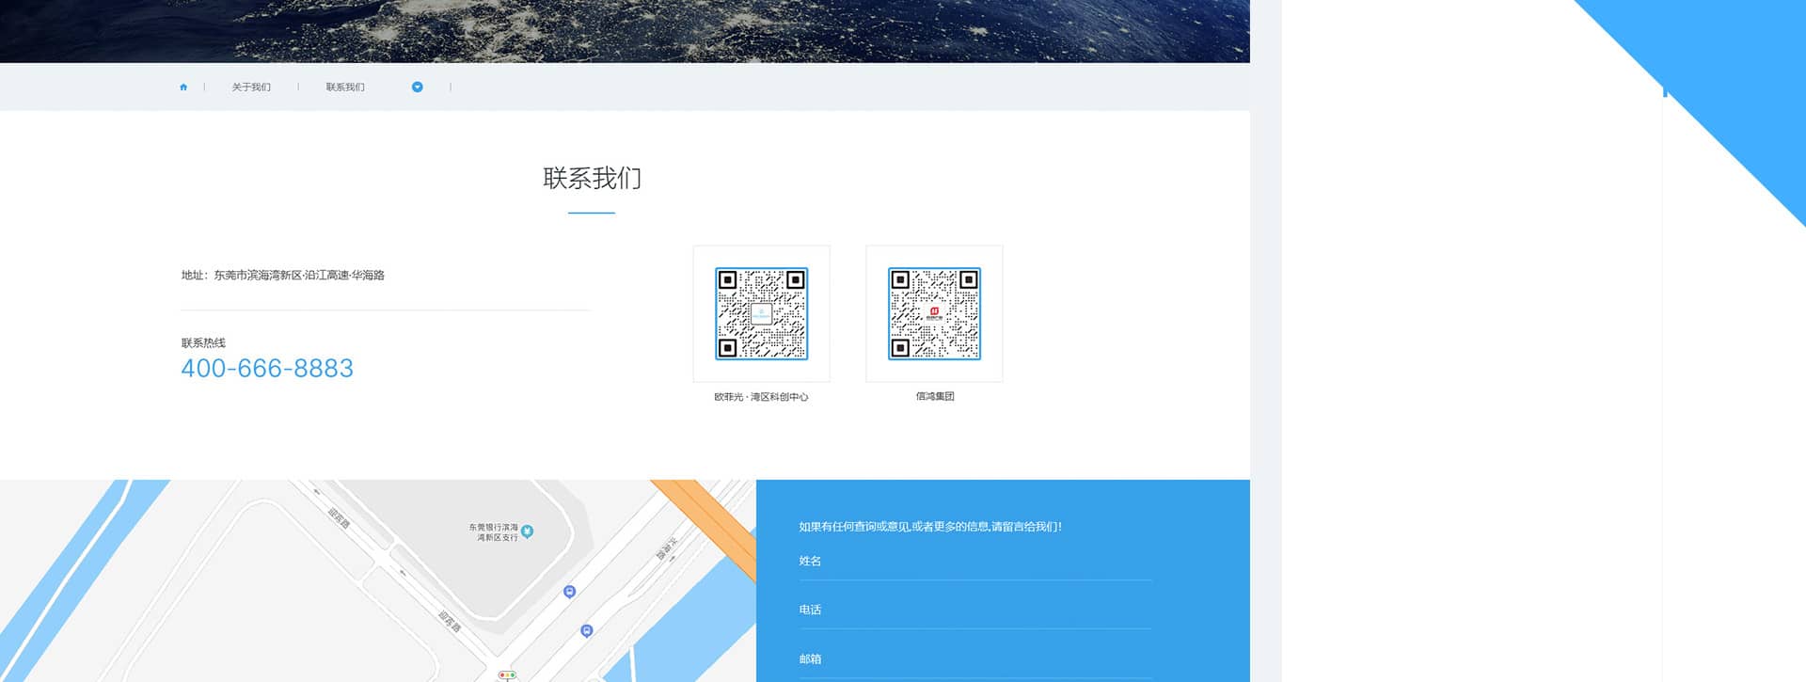
Task: Expand the breadcrumb dropdown arrow
Action: pos(418,87)
